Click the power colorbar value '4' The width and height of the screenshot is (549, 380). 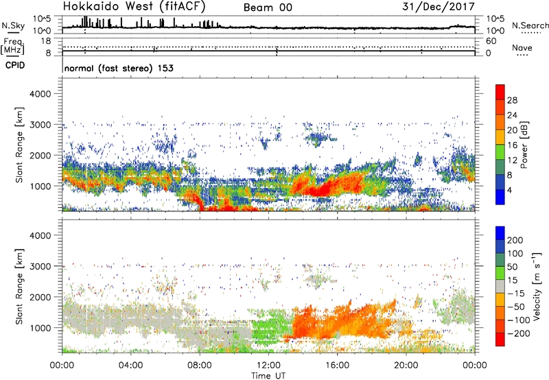coord(509,191)
